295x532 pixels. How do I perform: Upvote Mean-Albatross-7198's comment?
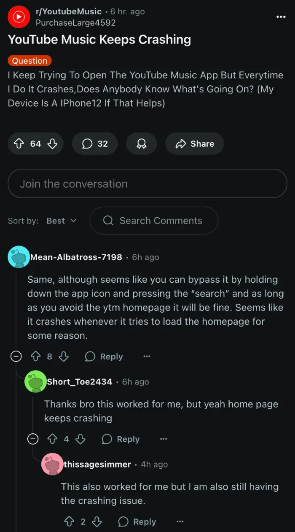click(36, 356)
